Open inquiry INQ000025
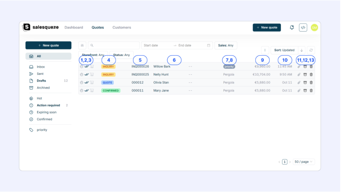The height and width of the screenshot is (192, 341). pos(140,75)
